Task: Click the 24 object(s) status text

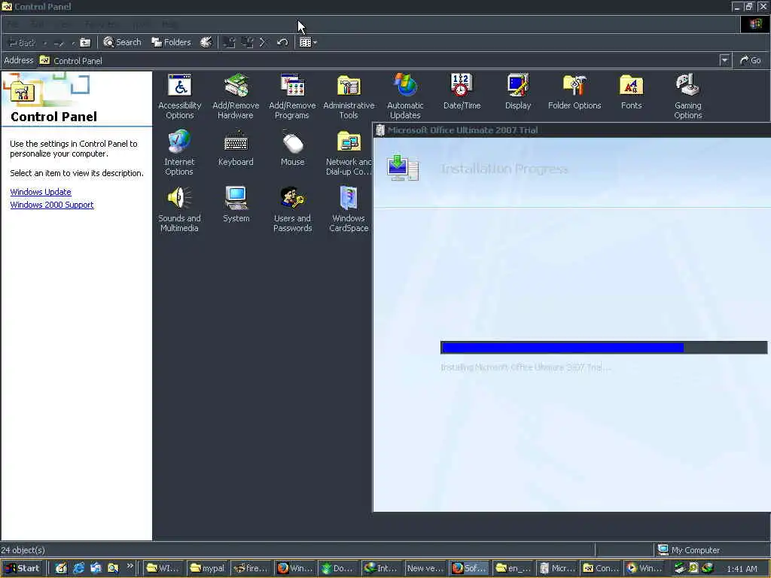Action: click(23, 550)
